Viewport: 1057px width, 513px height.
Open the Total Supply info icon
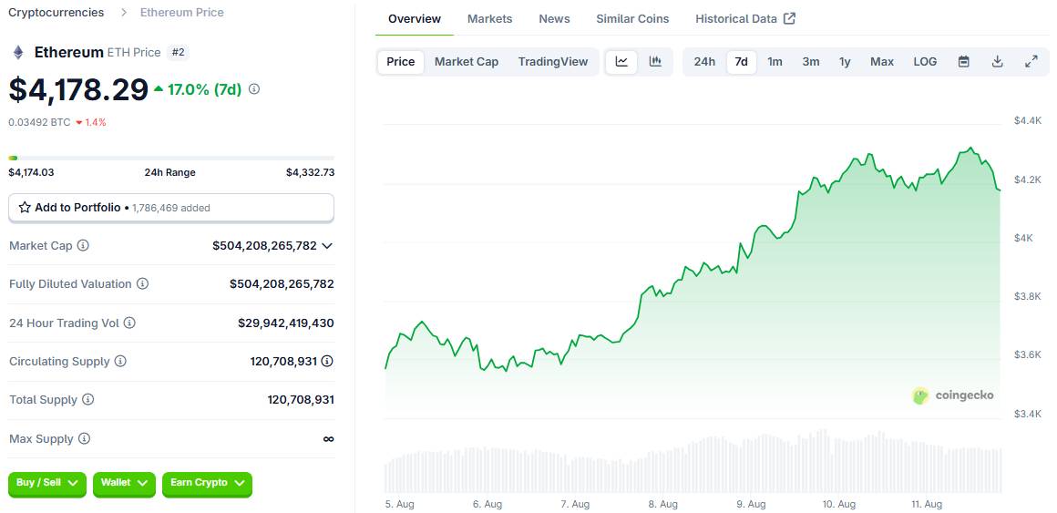pyautogui.click(x=87, y=400)
